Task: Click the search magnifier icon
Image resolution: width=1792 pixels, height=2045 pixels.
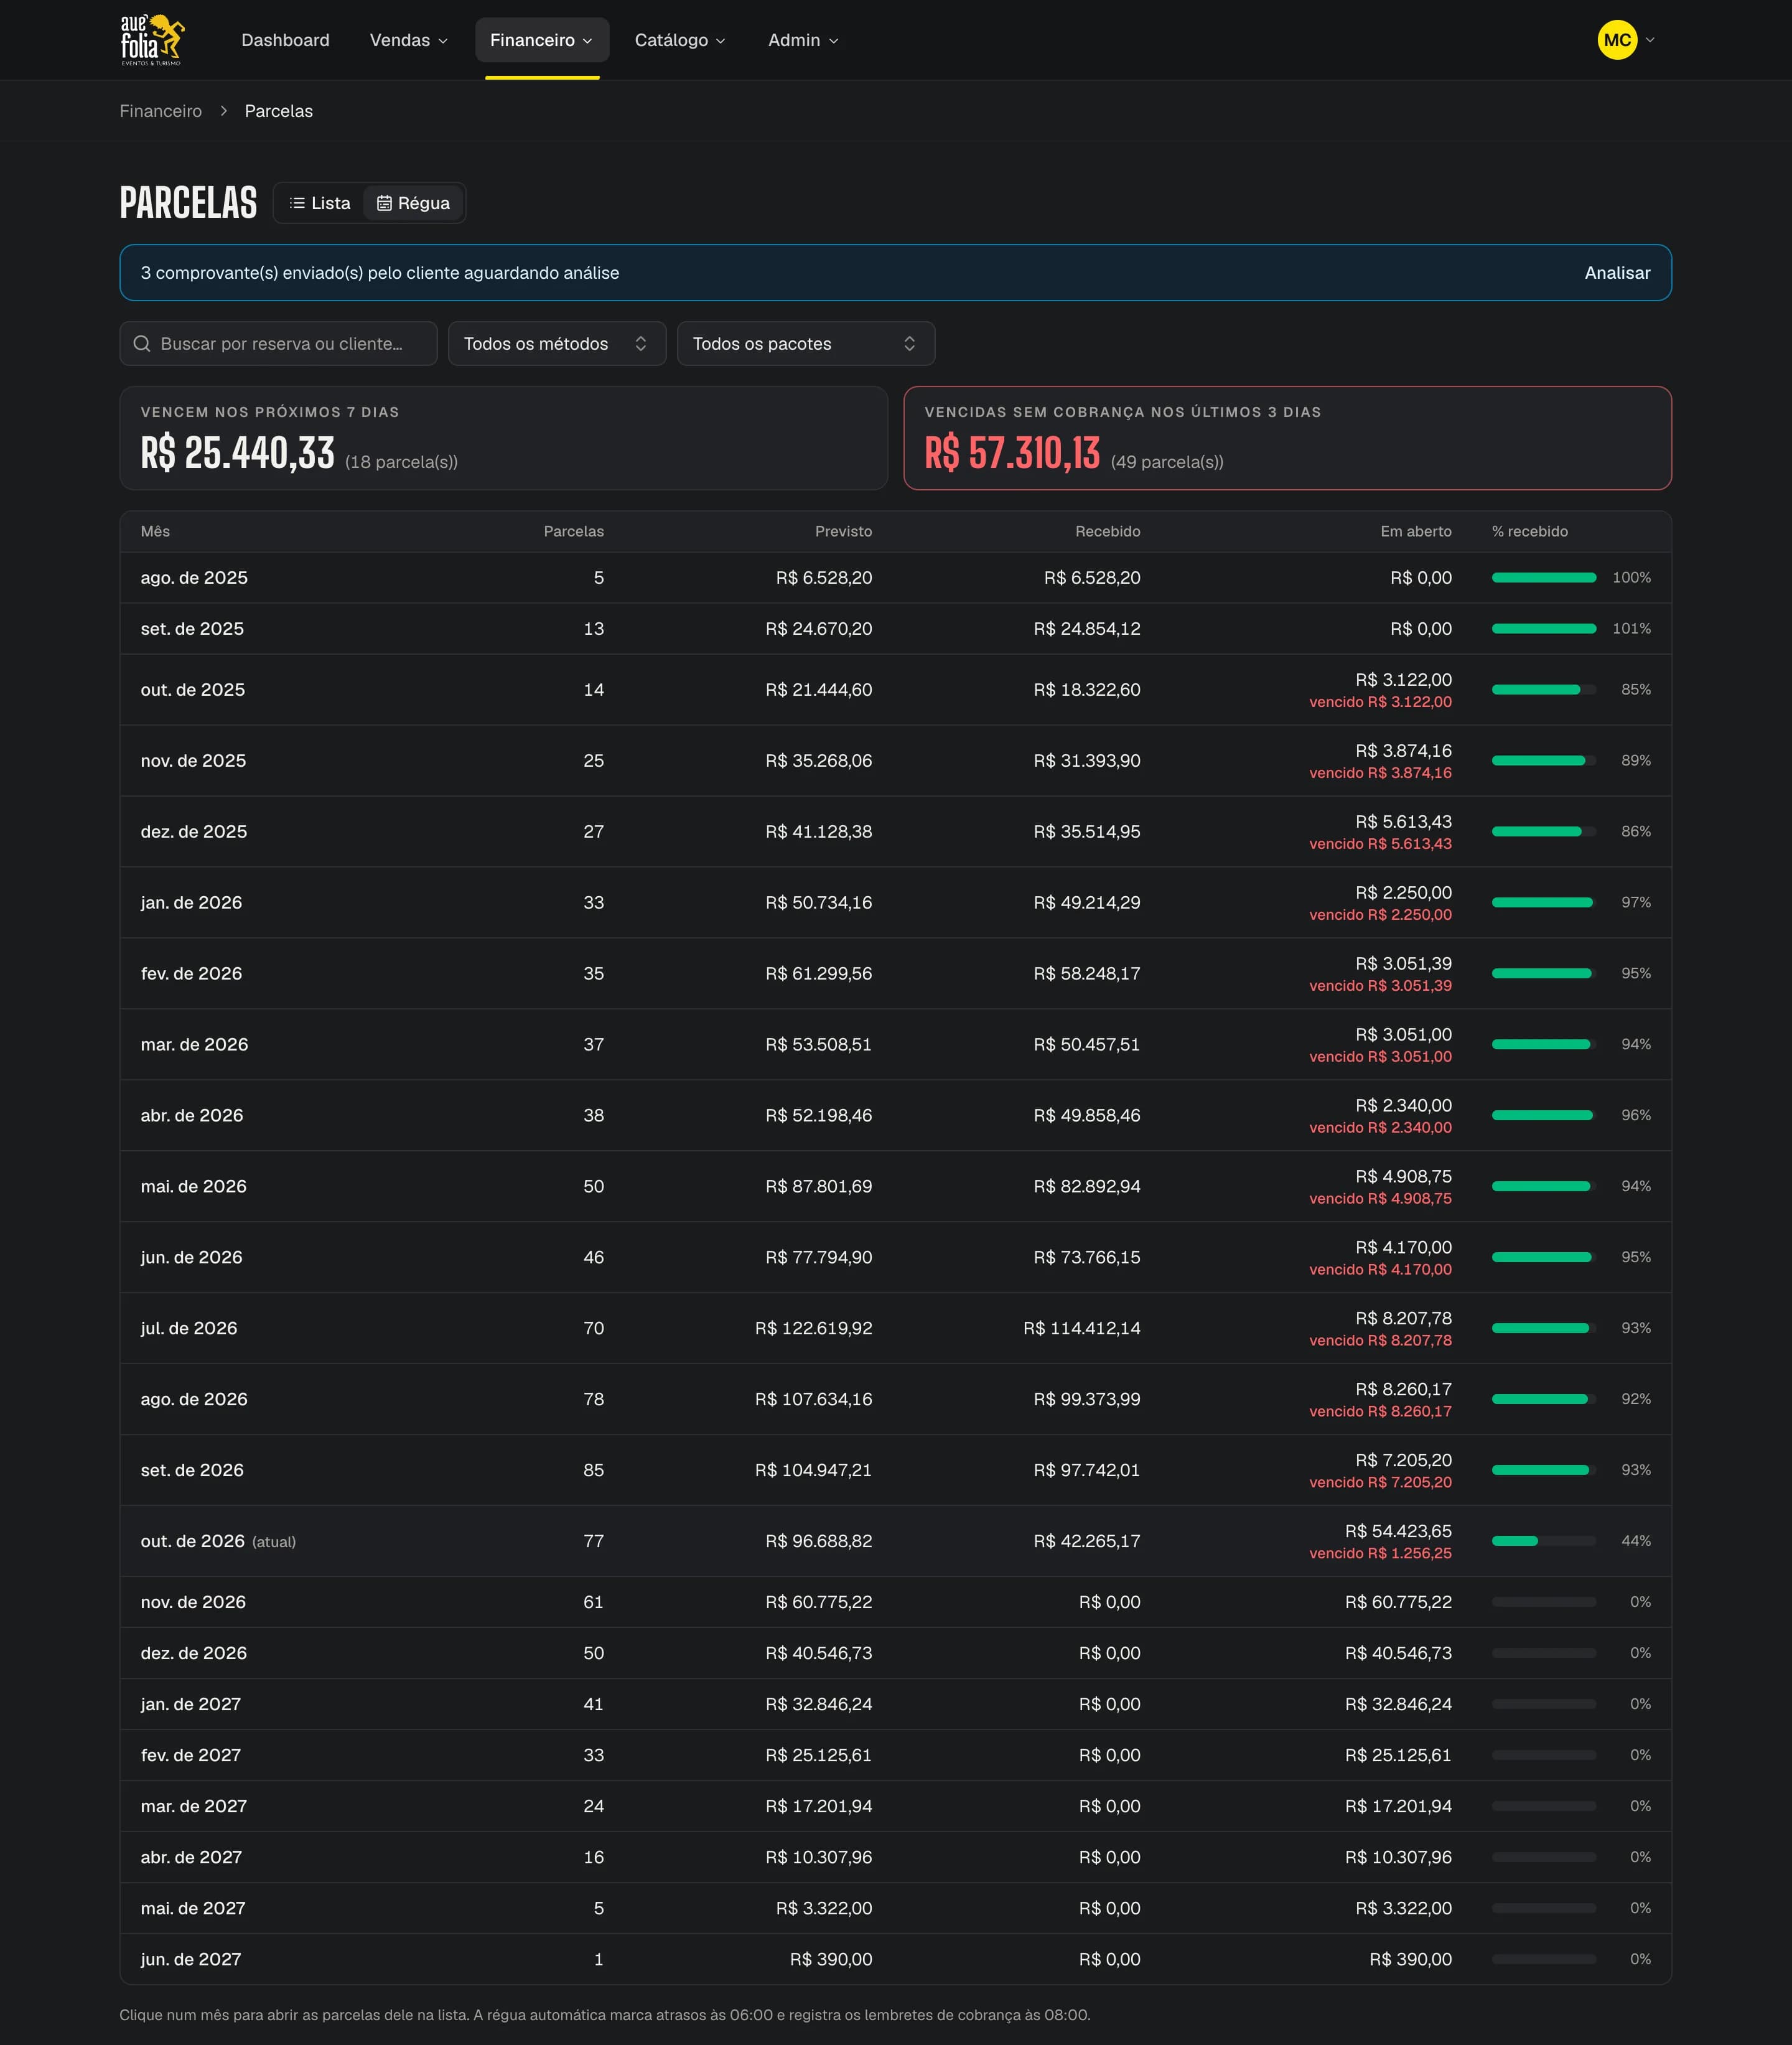Action: pos(142,344)
